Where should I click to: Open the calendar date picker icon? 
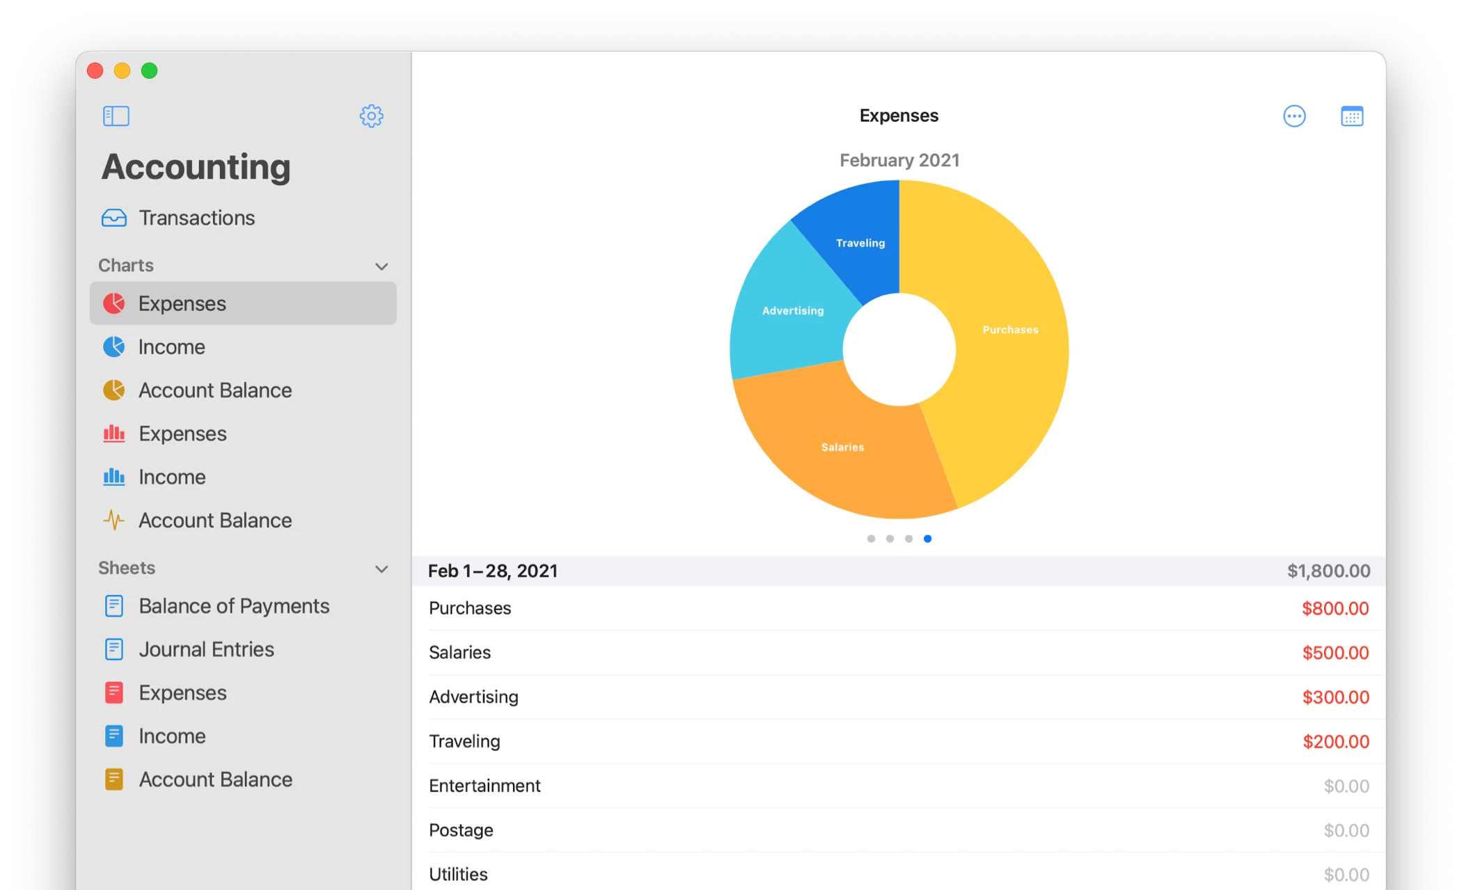click(1351, 116)
